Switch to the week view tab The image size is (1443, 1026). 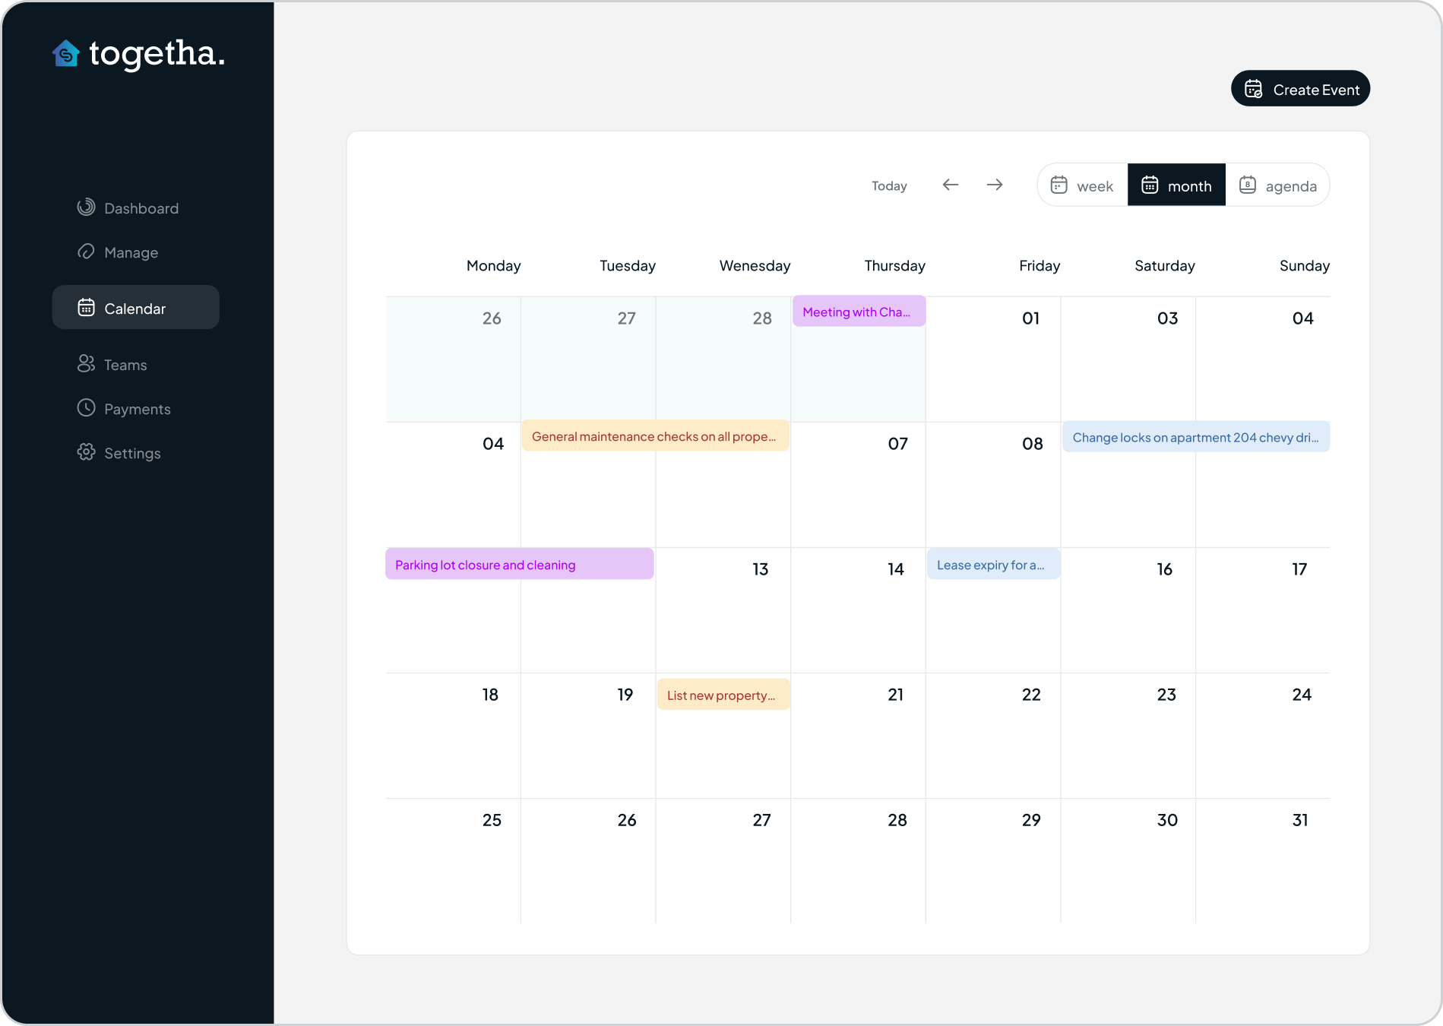1082,185
